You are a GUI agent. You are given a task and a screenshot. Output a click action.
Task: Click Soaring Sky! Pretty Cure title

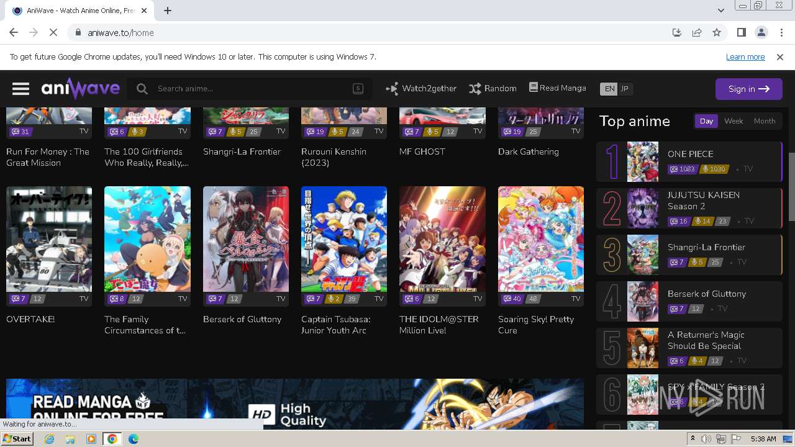(x=536, y=325)
